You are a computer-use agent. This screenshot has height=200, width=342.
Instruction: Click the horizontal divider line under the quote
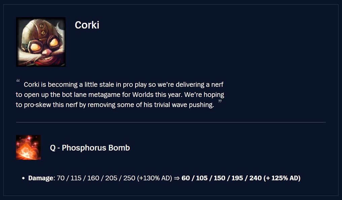pos(171,122)
